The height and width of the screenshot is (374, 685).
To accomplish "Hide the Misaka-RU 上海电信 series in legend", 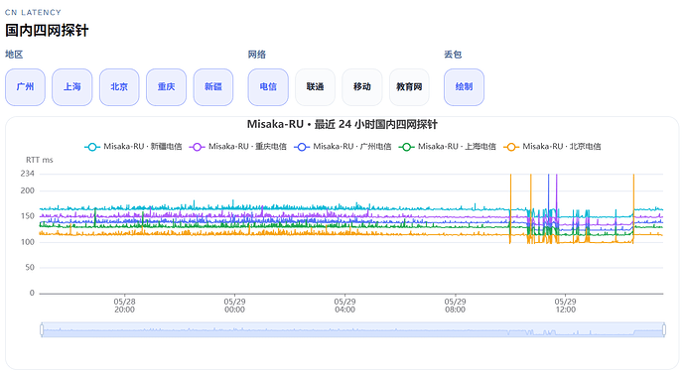I will 448,147.
